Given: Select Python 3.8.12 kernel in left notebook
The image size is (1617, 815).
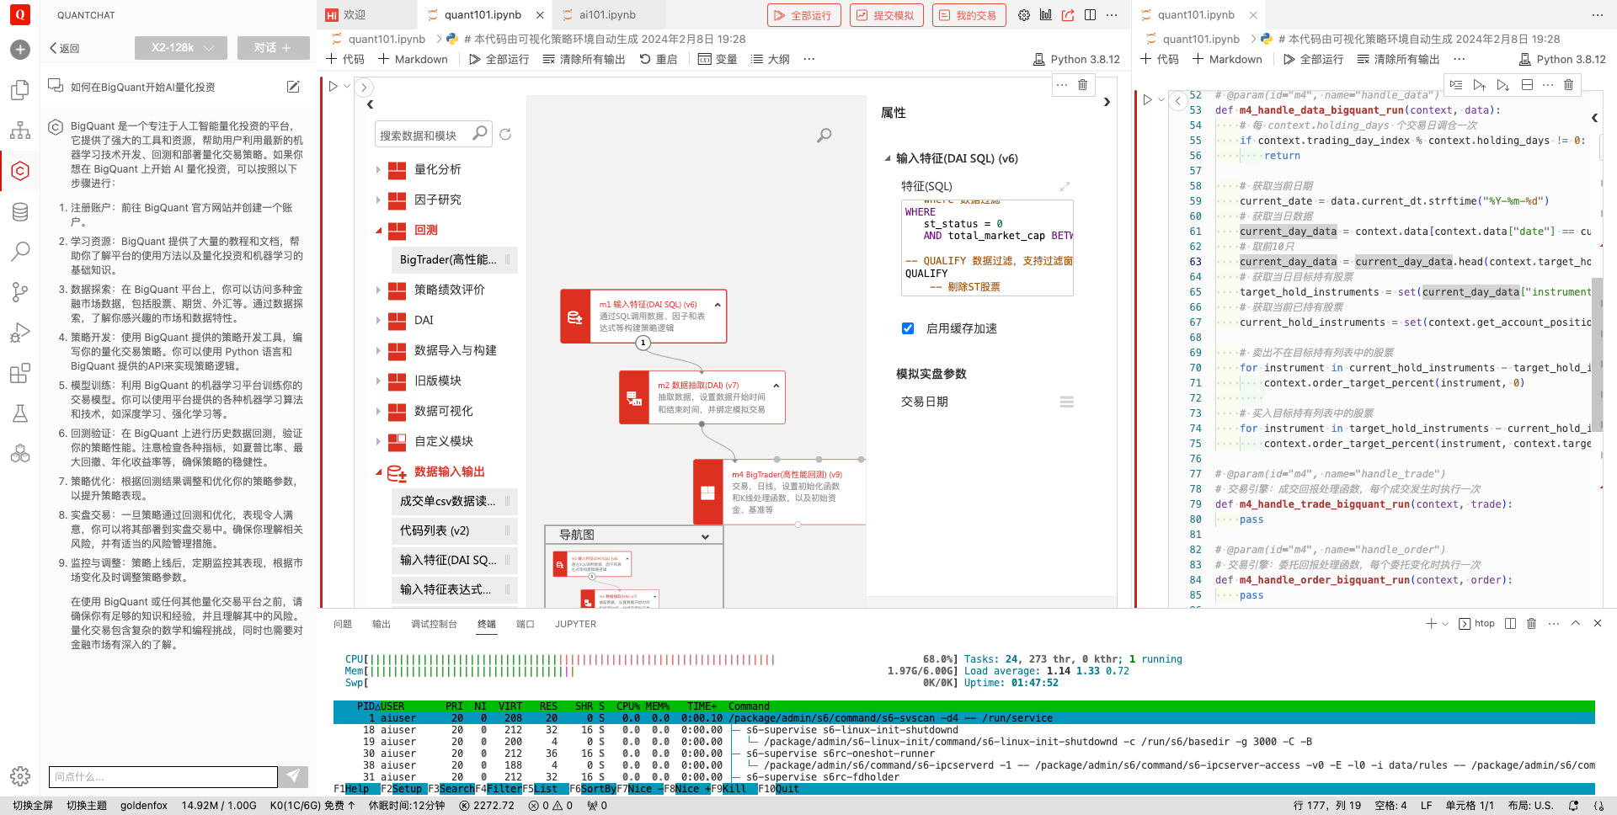Looking at the screenshot, I should [1076, 59].
